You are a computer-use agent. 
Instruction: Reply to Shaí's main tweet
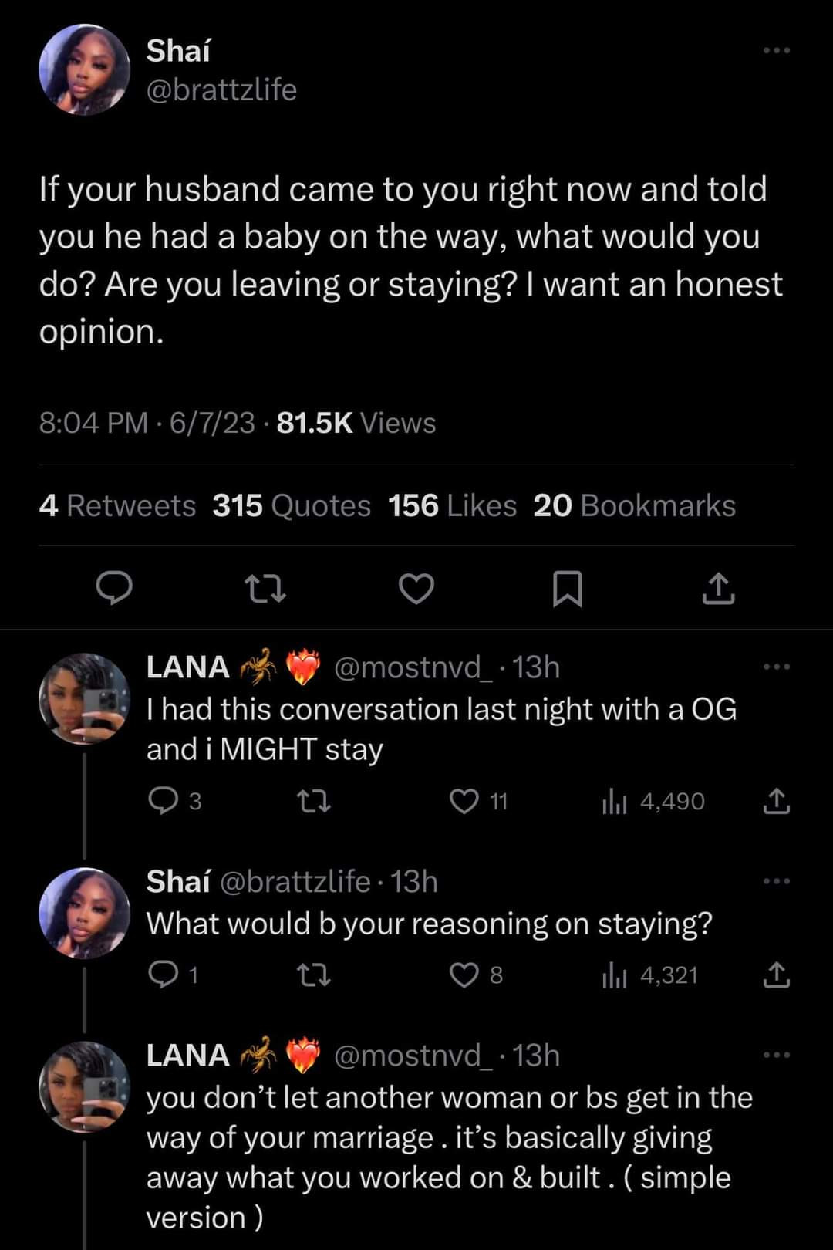(x=114, y=590)
